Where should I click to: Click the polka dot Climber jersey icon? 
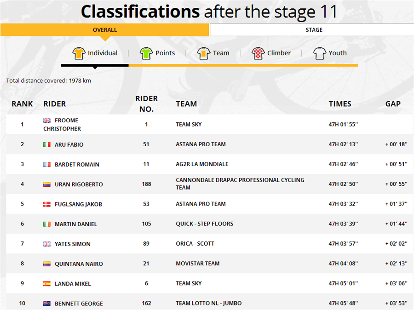258,53
